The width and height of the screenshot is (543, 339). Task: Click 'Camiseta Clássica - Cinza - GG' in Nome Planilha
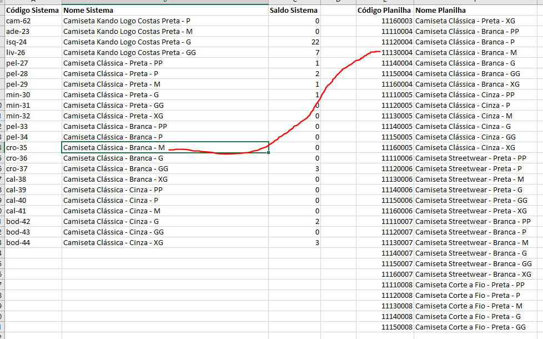click(465, 137)
